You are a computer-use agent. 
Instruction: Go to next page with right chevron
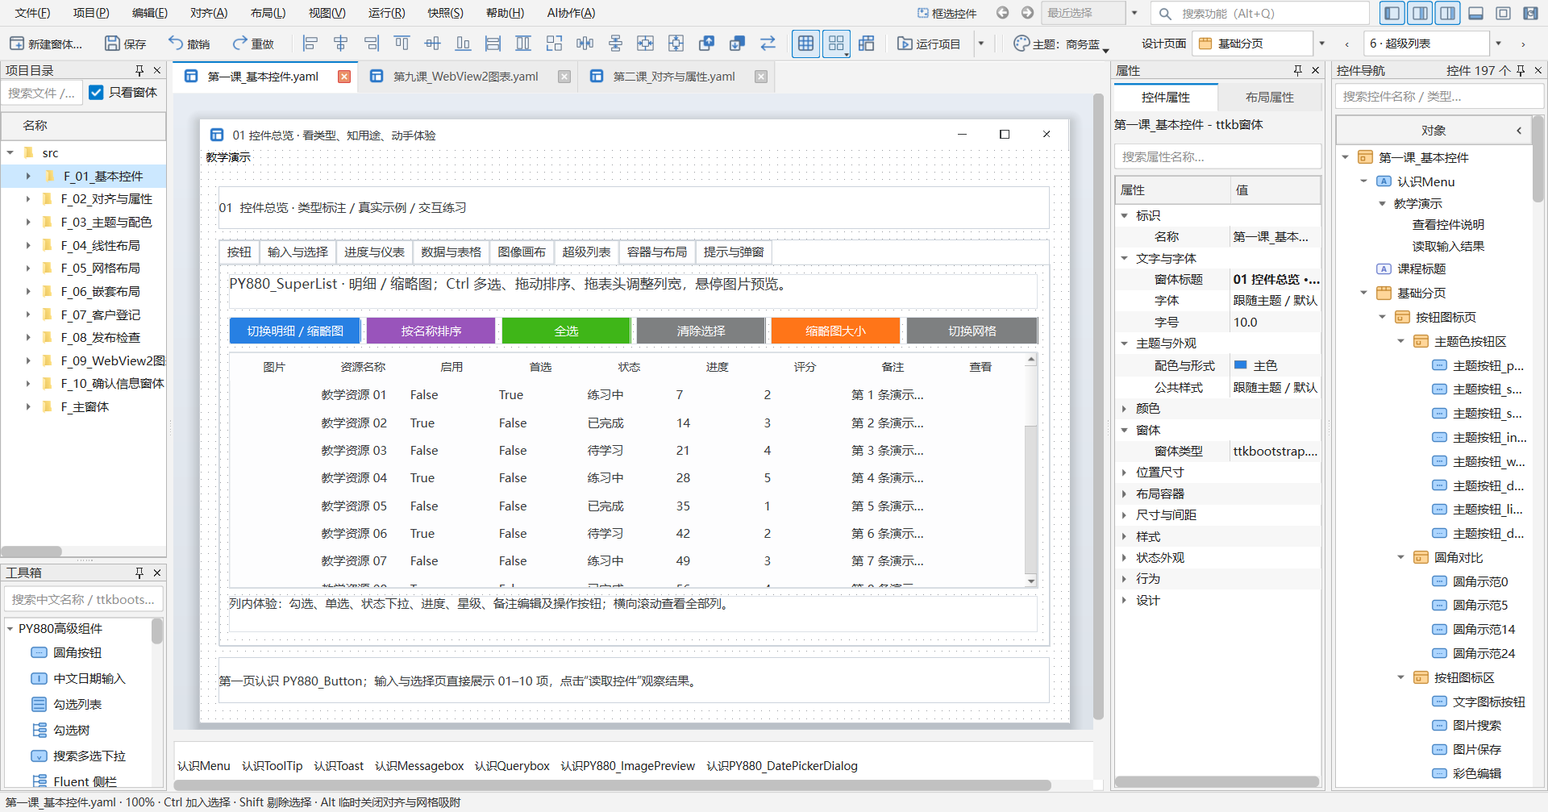tap(1523, 44)
